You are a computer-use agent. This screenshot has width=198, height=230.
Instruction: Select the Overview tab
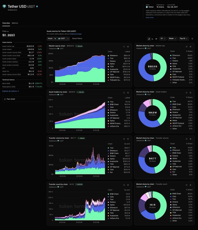[6, 23]
